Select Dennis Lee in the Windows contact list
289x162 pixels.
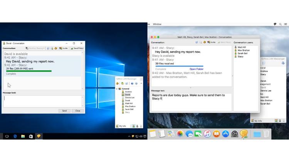(x=130, y=98)
